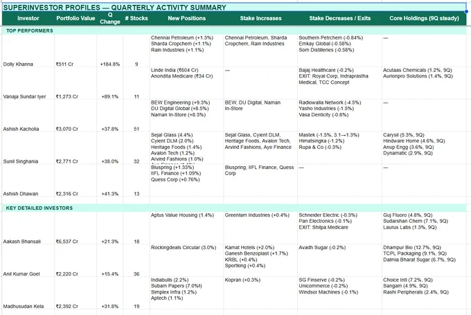471x315 pixels.
Task: Click the 'KEY DETAILED INVESTORS' section row
Action: pos(234,208)
